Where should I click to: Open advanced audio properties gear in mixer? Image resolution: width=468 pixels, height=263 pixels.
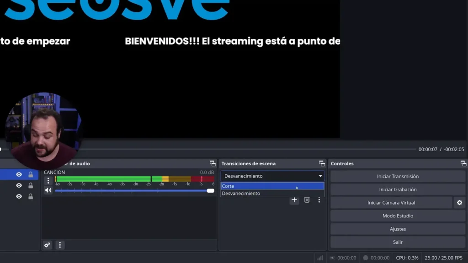(47, 245)
